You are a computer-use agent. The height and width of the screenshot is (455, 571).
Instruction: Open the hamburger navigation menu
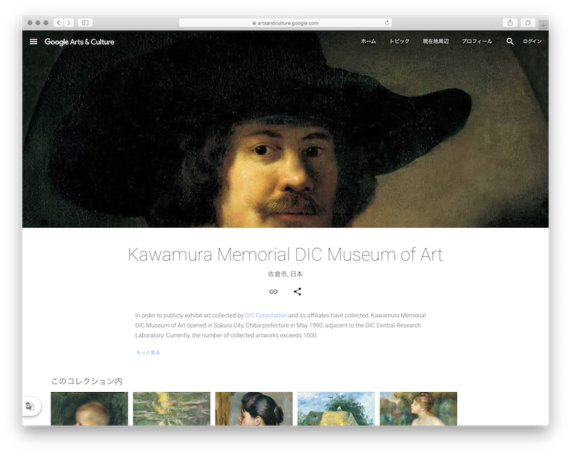[34, 41]
